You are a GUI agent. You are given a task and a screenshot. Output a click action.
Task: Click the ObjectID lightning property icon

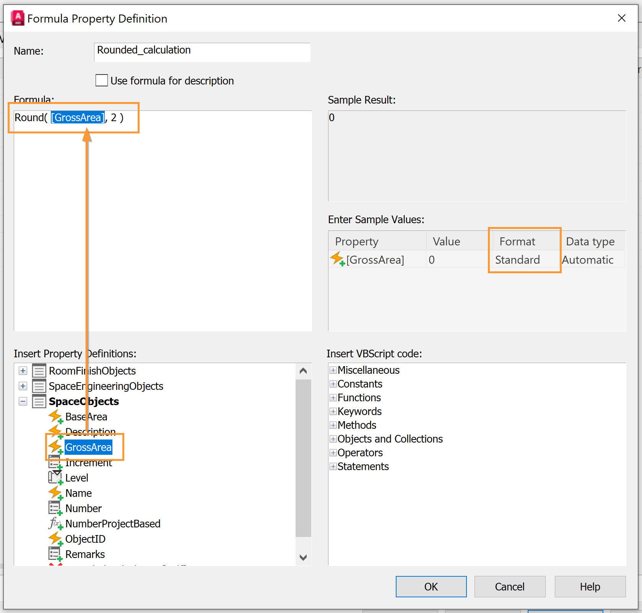(x=56, y=539)
